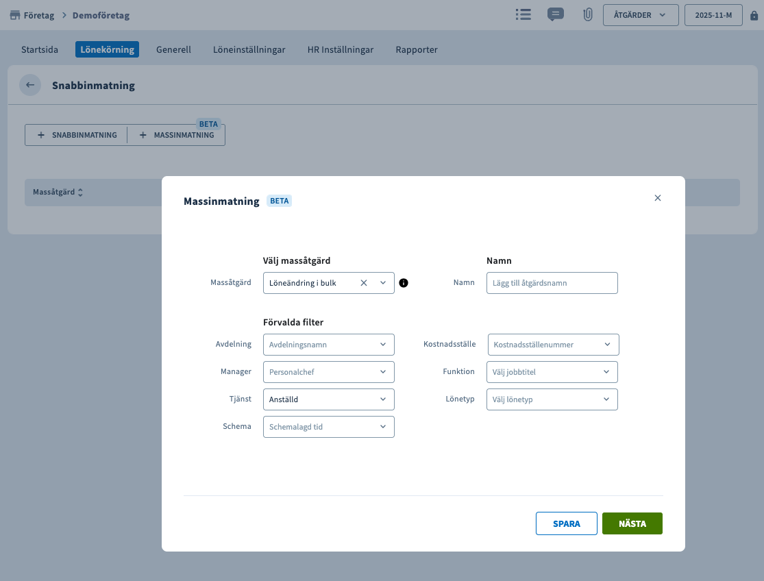Focus the Namn input field

[552, 283]
